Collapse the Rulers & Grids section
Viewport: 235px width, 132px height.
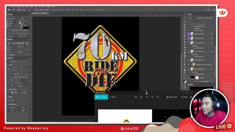point(8,89)
